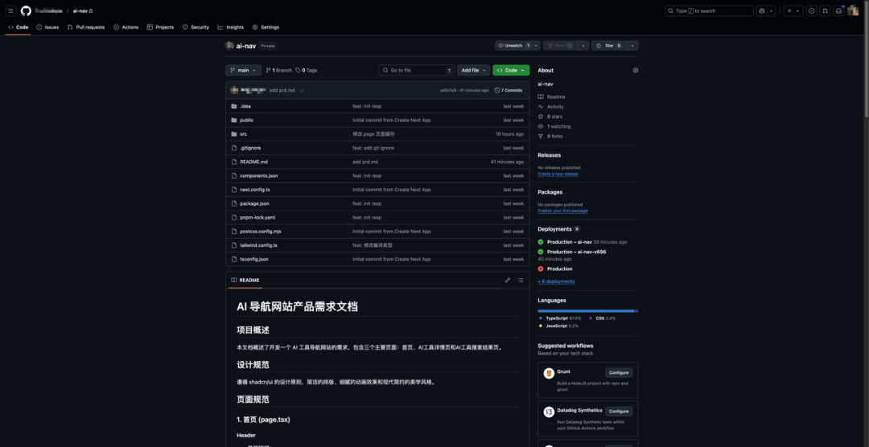Open the package.json file
This screenshot has width=869, height=447.
click(x=254, y=203)
